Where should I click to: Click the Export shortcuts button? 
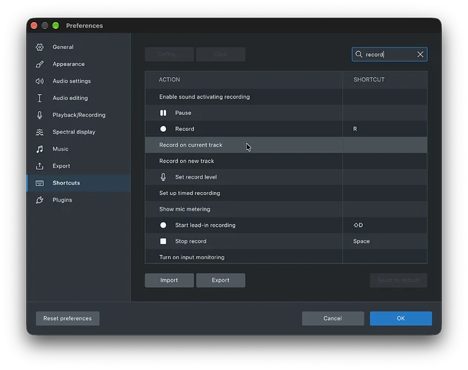(x=221, y=280)
